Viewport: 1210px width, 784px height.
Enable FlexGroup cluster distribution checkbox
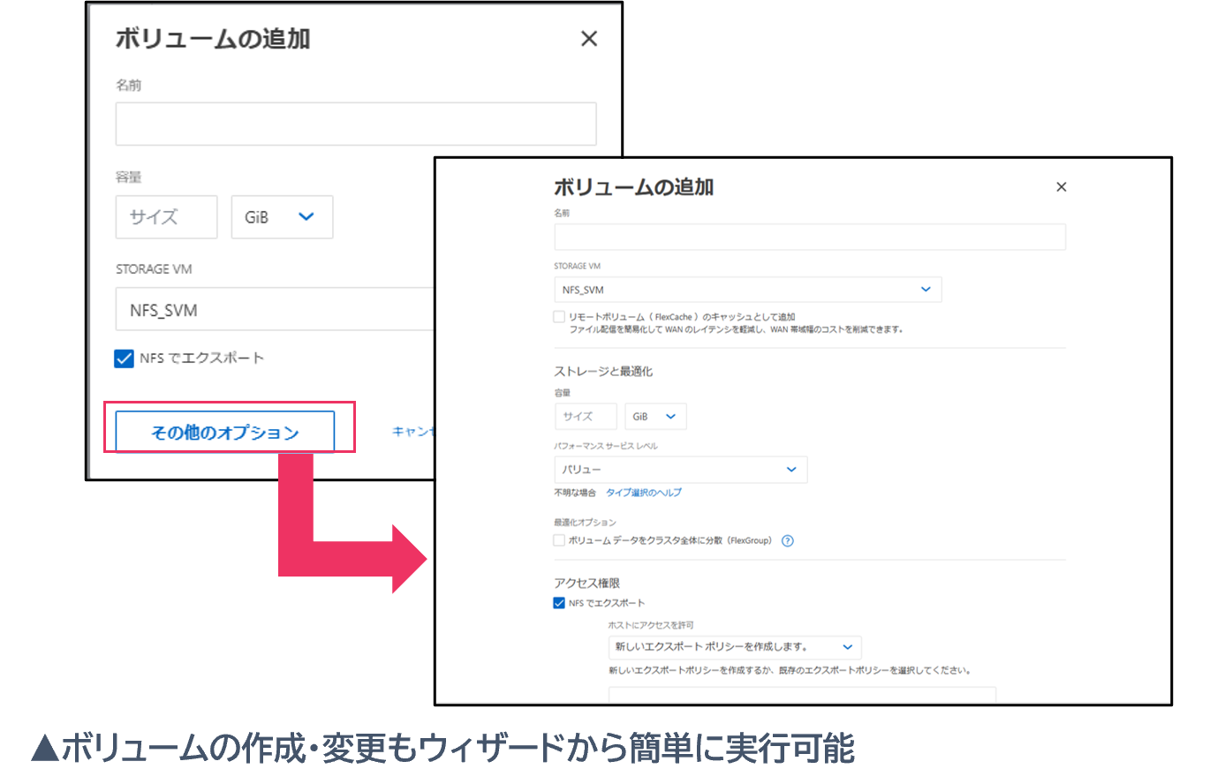tap(559, 540)
